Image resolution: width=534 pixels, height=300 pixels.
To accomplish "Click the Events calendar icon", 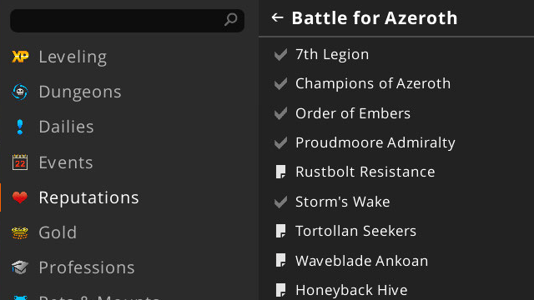I will tap(20, 162).
